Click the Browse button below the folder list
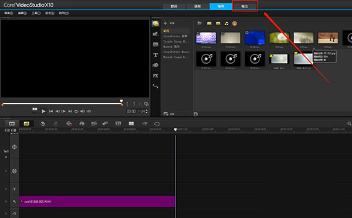The height and width of the screenshot is (218, 352). pos(169,114)
